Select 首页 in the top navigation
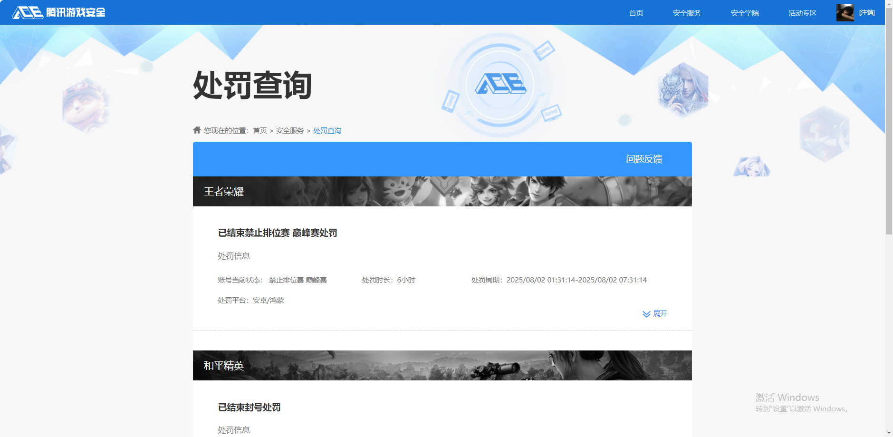This screenshot has height=437, width=893. coord(635,13)
